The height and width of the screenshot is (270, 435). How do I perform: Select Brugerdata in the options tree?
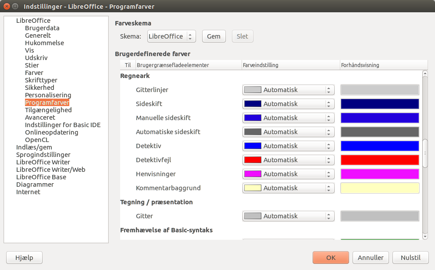tap(42, 28)
